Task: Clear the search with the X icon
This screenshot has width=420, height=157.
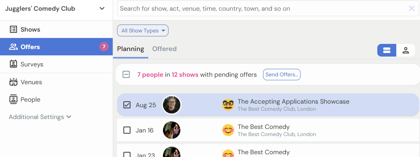Action: click(x=412, y=9)
